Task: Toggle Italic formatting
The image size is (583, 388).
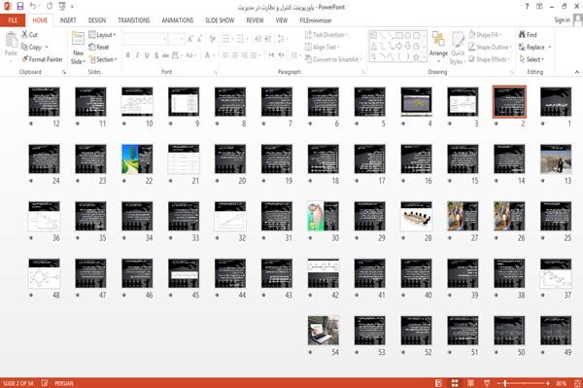Action: [137, 55]
